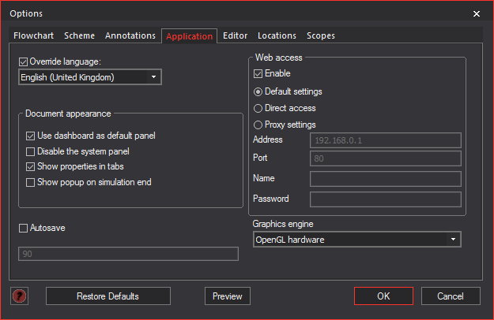Enable Disable the system panel checkbox
Image resolution: width=494 pixels, height=320 pixels.
(30, 151)
